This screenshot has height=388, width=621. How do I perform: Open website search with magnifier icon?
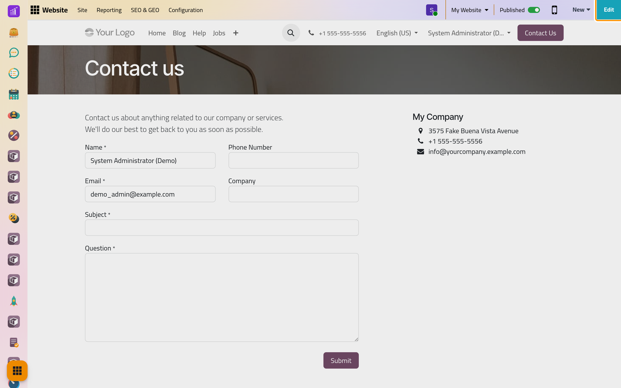(x=291, y=33)
